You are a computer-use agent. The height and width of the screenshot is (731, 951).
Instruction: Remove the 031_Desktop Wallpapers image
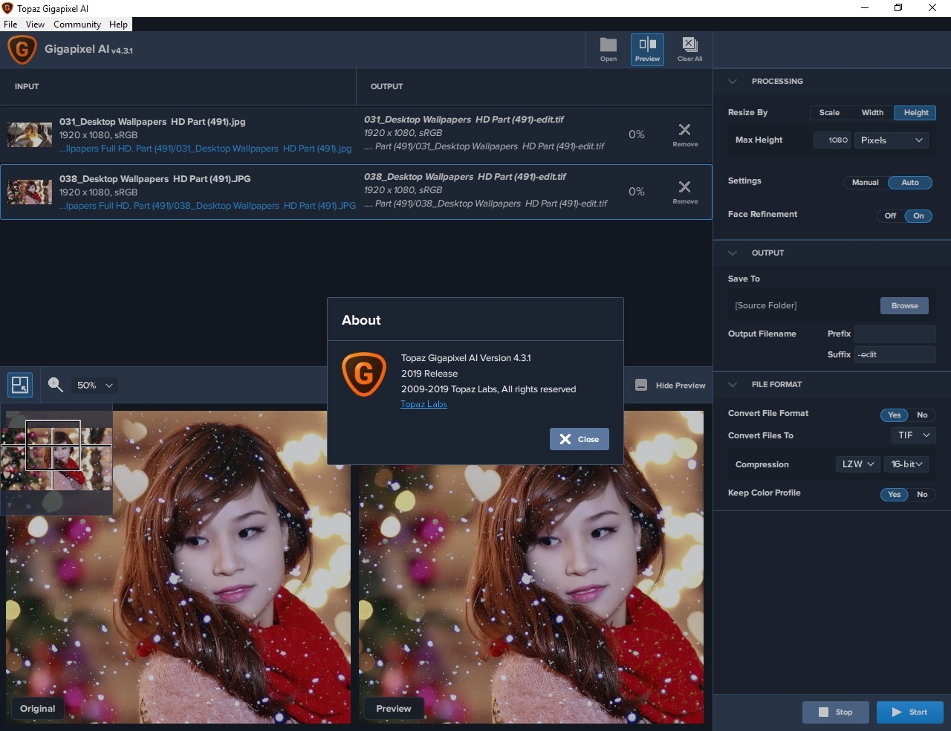coord(684,134)
